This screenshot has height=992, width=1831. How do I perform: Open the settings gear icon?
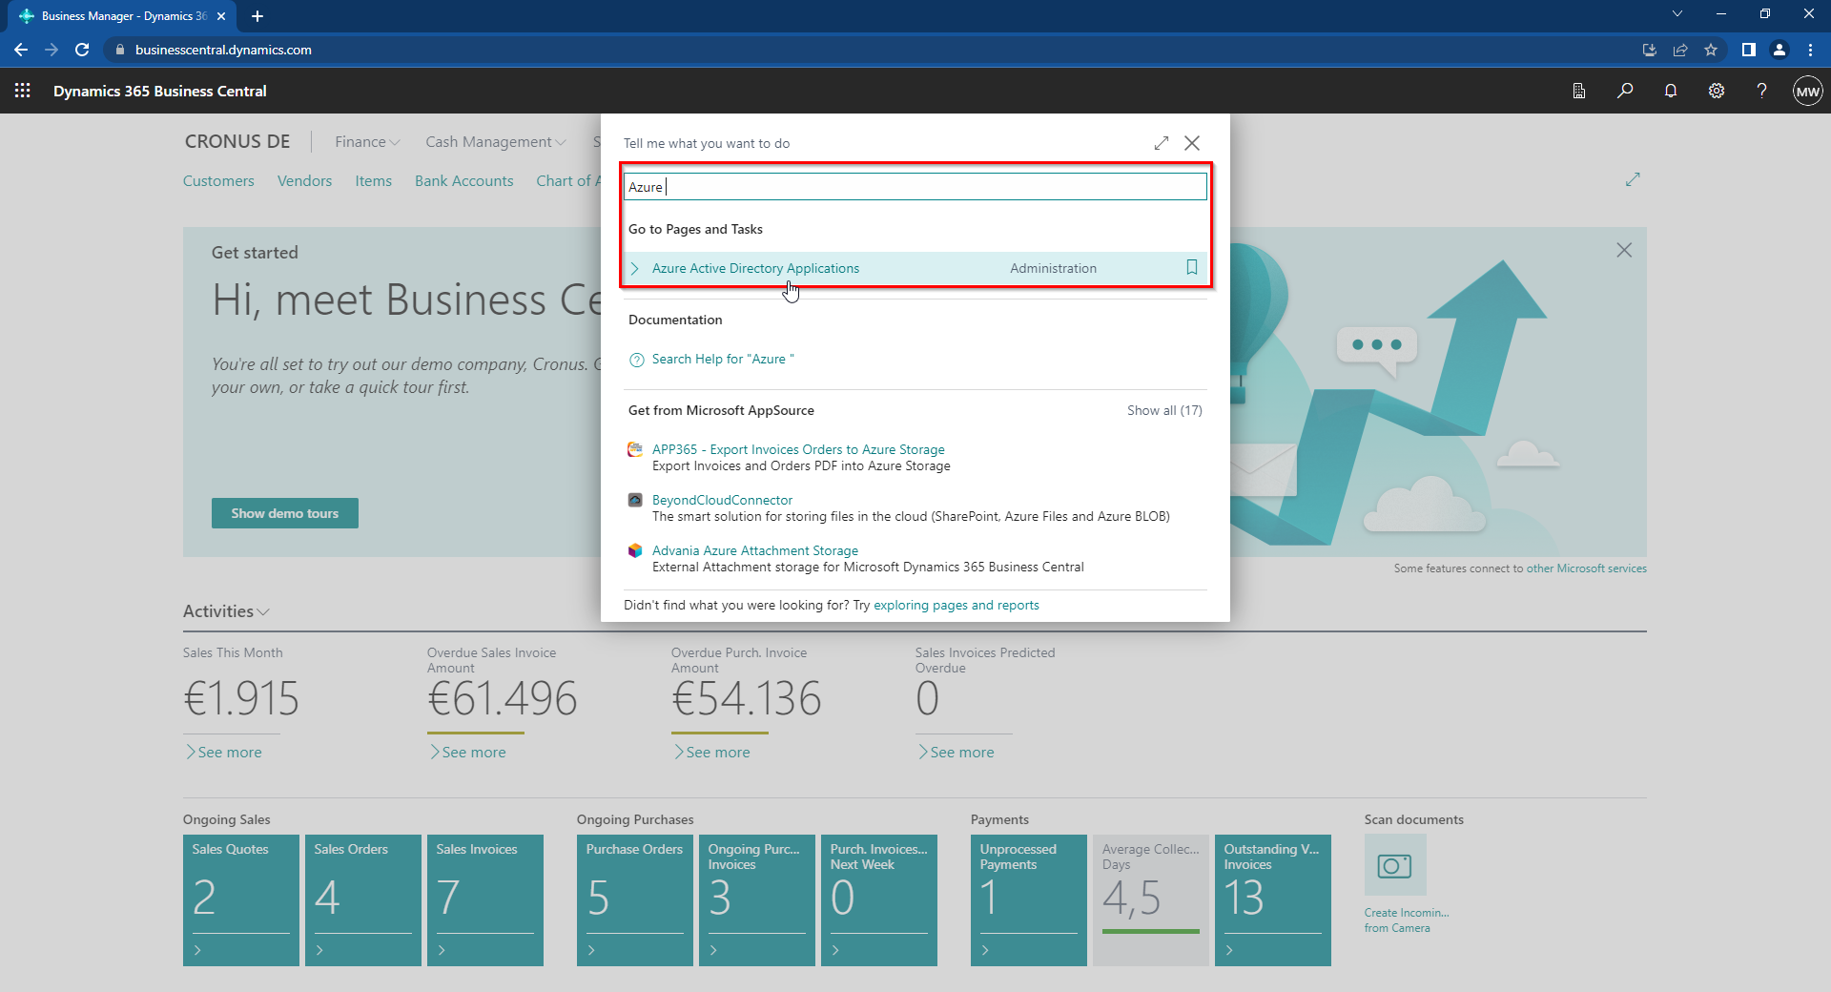tap(1717, 91)
